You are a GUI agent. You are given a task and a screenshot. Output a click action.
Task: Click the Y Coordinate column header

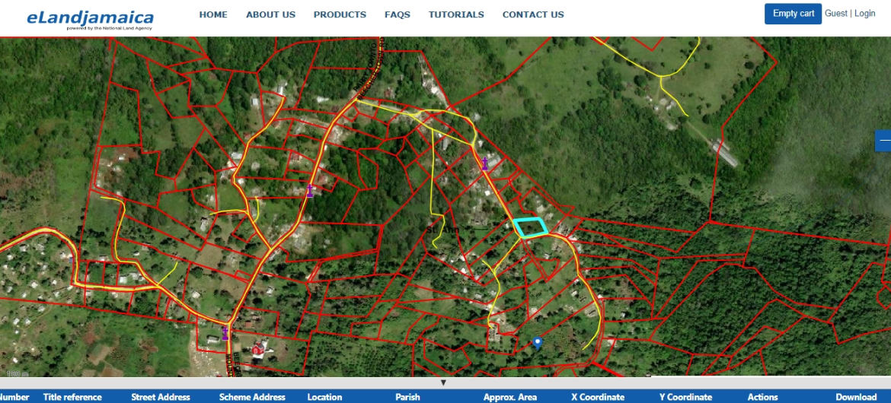click(685, 397)
